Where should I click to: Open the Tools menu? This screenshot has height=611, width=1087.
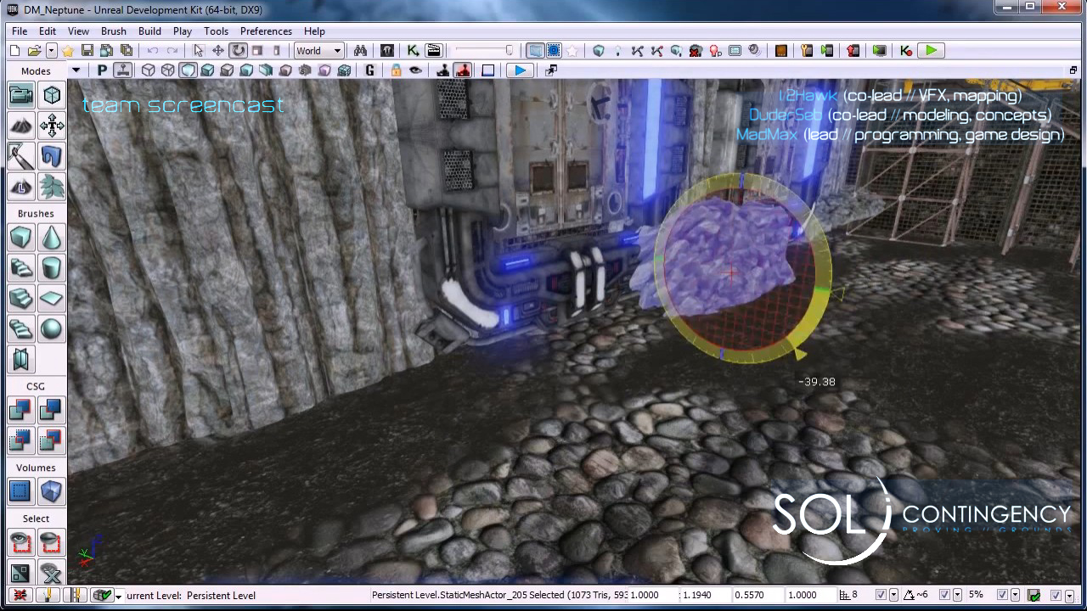[x=216, y=31]
